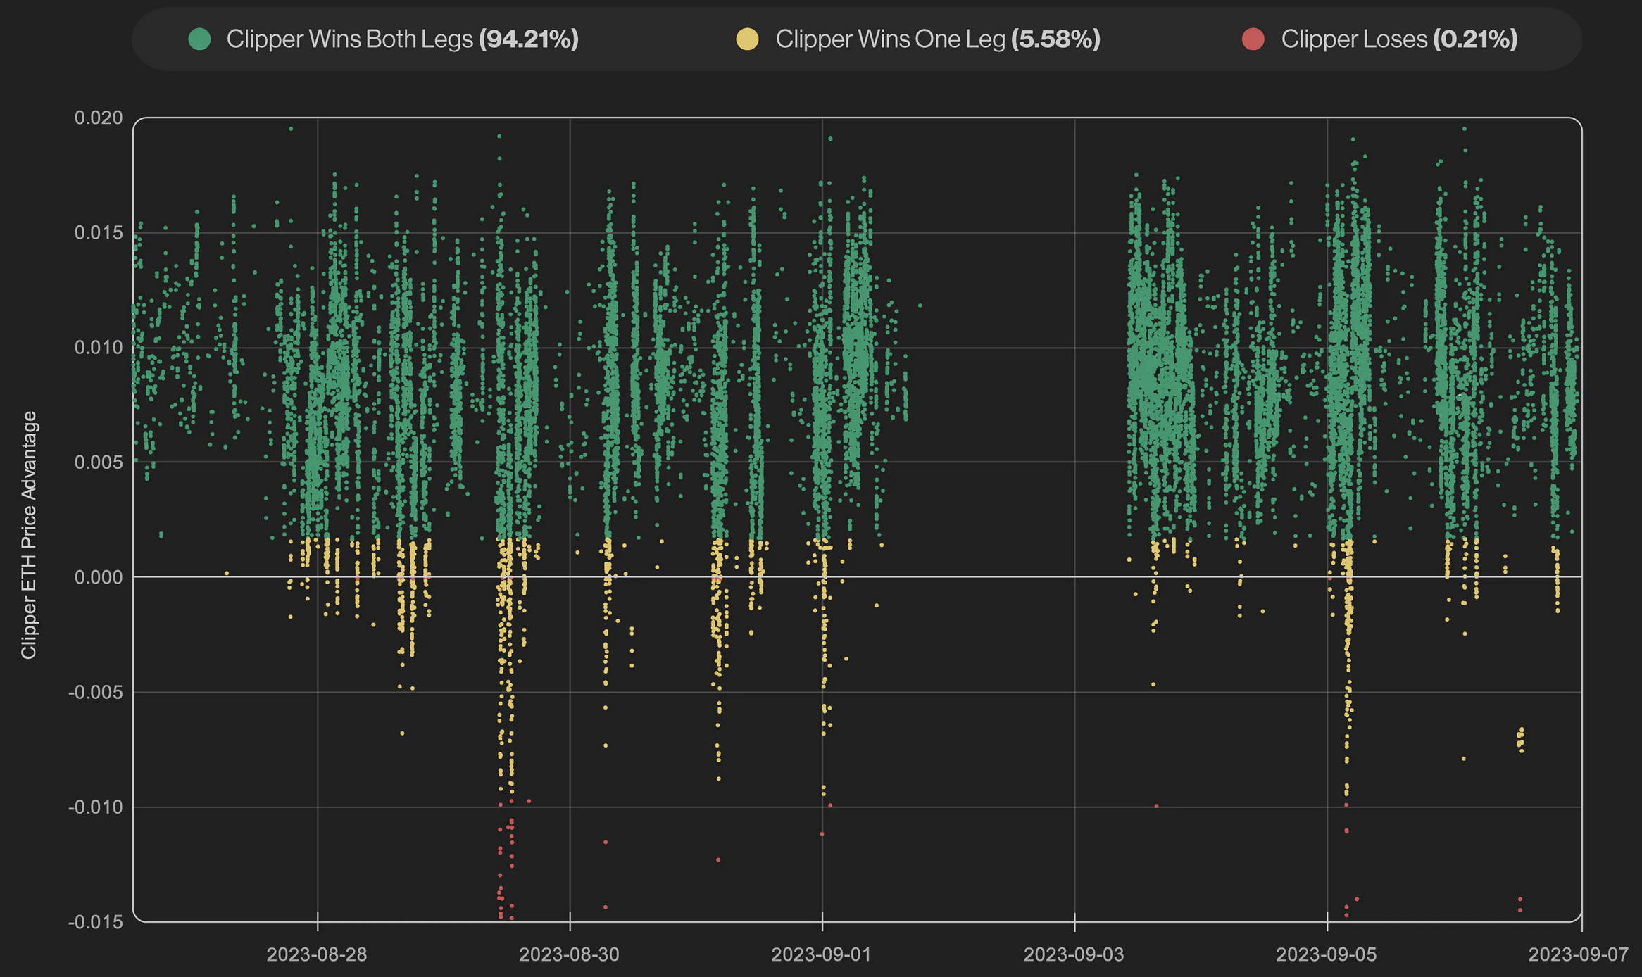Click the 5.58% percentage text
The image size is (1642, 977).
coord(1055,39)
